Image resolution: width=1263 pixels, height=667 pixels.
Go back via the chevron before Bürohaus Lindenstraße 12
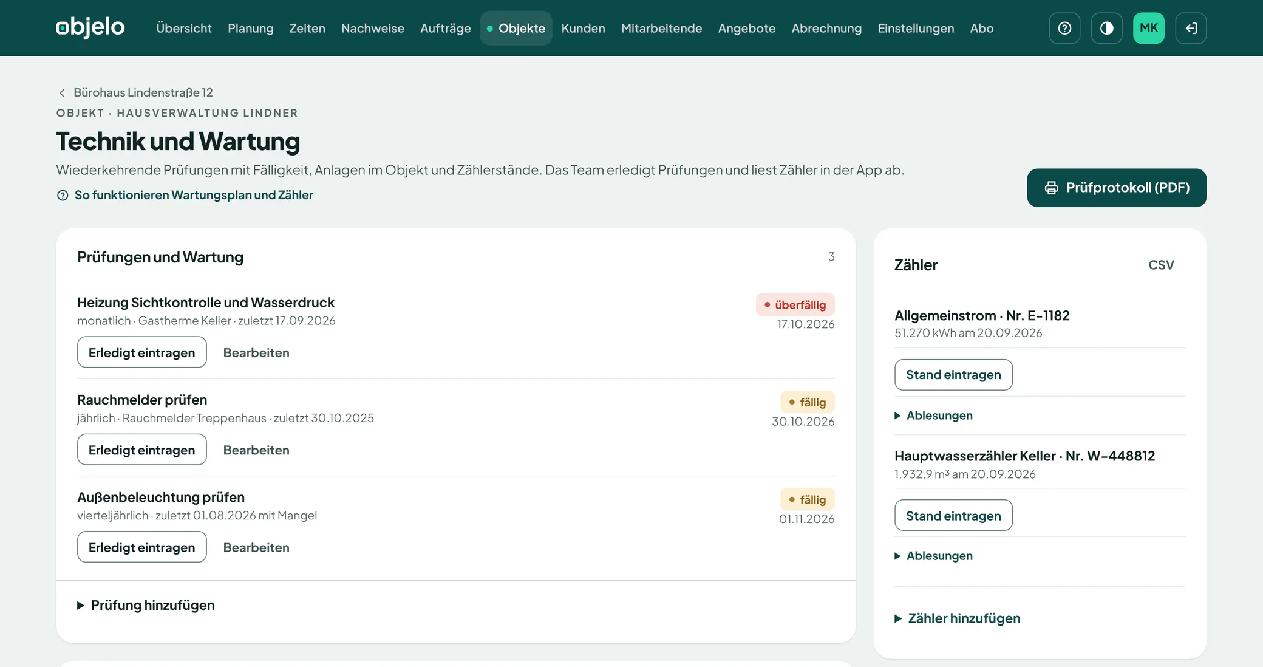pos(62,93)
